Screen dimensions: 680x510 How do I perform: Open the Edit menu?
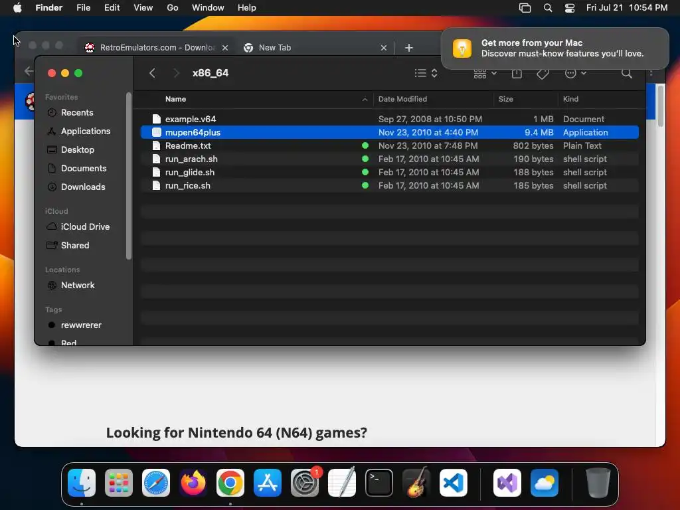tap(112, 8)
